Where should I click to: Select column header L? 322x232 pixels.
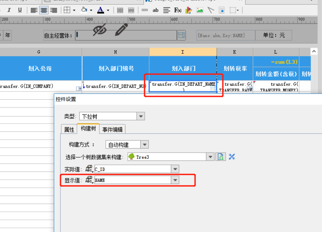coord(276,52)
